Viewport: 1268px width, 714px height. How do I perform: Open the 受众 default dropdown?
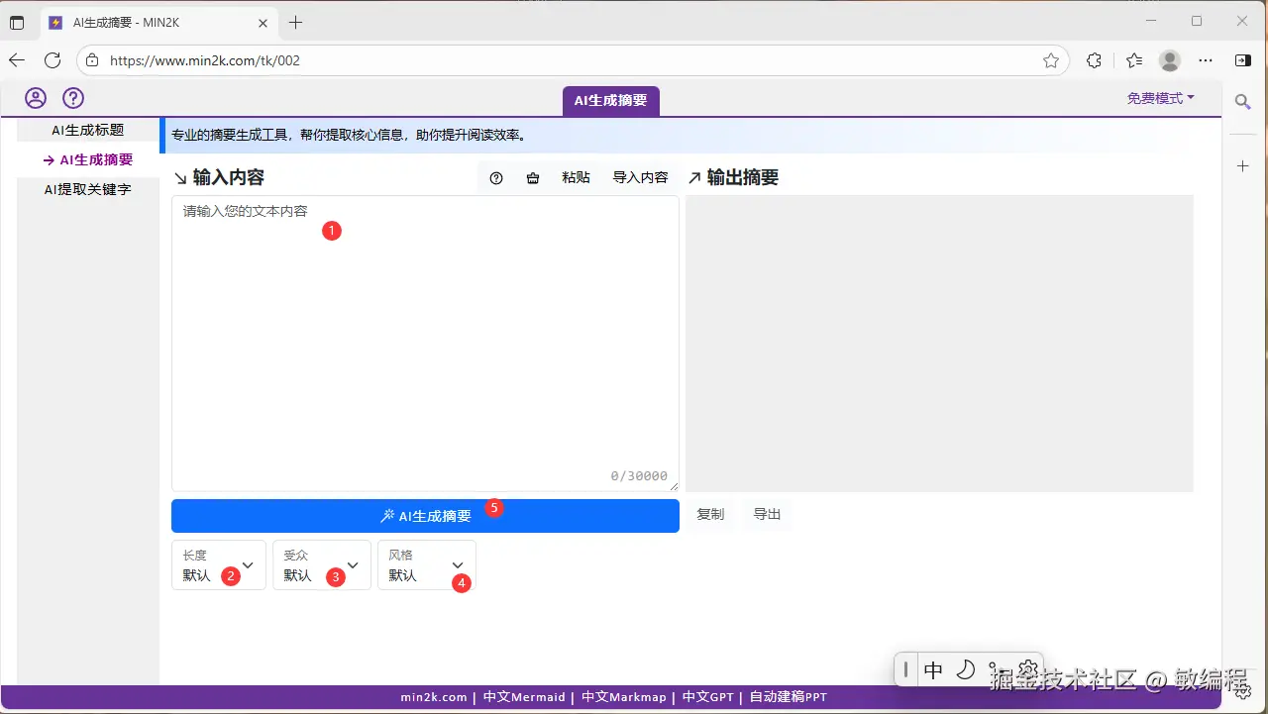322,564
